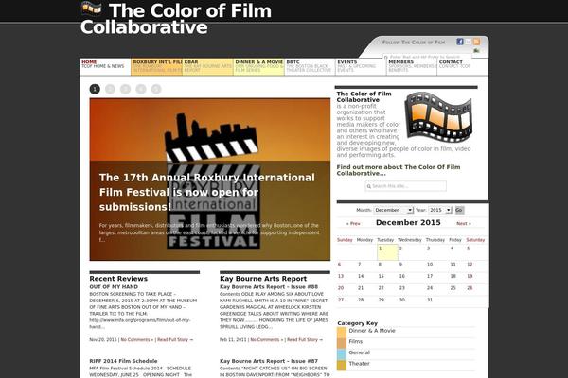The width and height of the screenshot is (568, 378).
Task: Click the Dinner & A Movie color key swatch
Action: click(342, 332)
